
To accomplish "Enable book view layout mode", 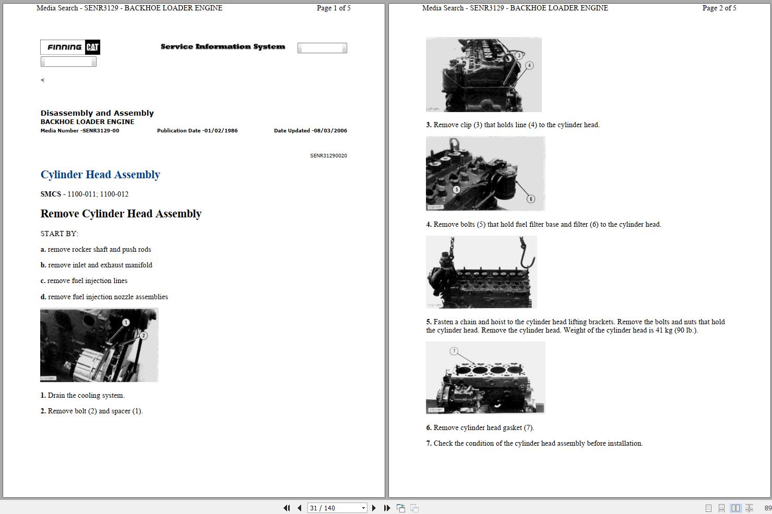I will coord(750,507).
